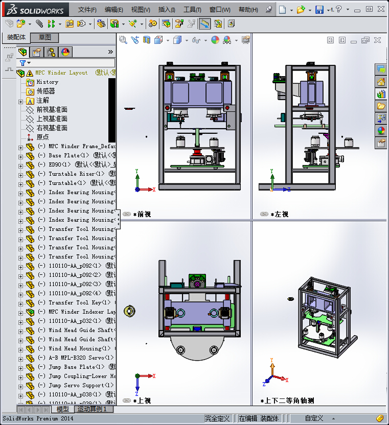Open the 视图(V) menu

pos(141,10)
